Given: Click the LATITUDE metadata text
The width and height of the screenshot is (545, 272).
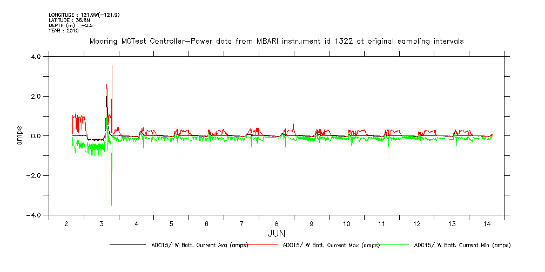Looking at the screenshot, I should (x=68, y=20).
